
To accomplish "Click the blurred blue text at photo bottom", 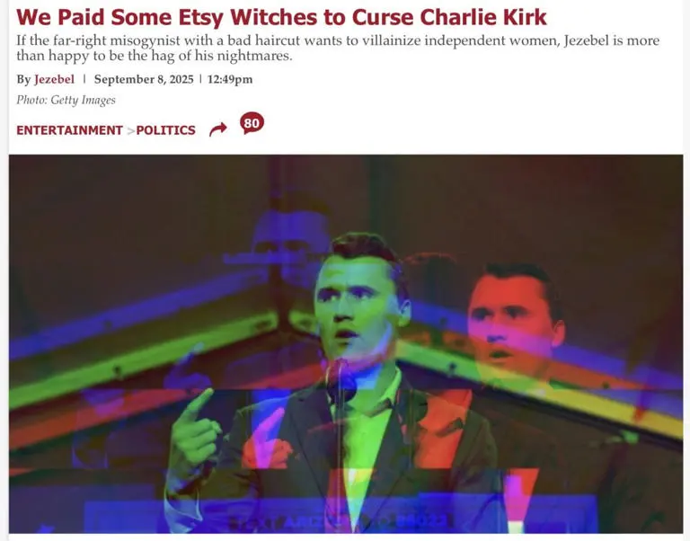I will (337, 522).
